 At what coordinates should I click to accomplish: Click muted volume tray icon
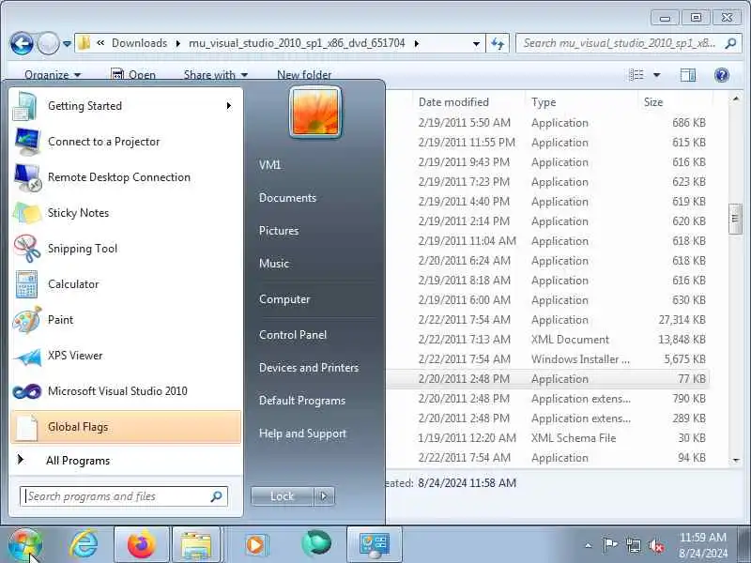[656, 545]
